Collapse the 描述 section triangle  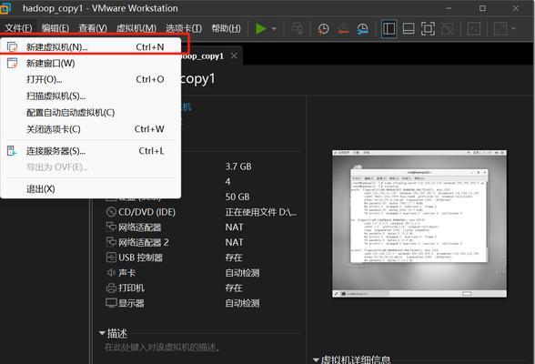tap(102, 333)
